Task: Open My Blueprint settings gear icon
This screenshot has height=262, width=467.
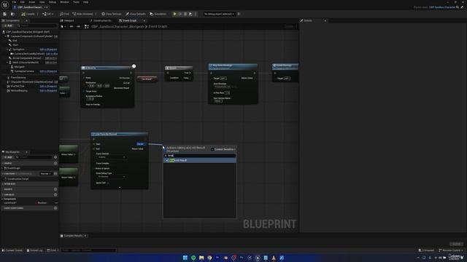Action: click(x=55, y=157)
